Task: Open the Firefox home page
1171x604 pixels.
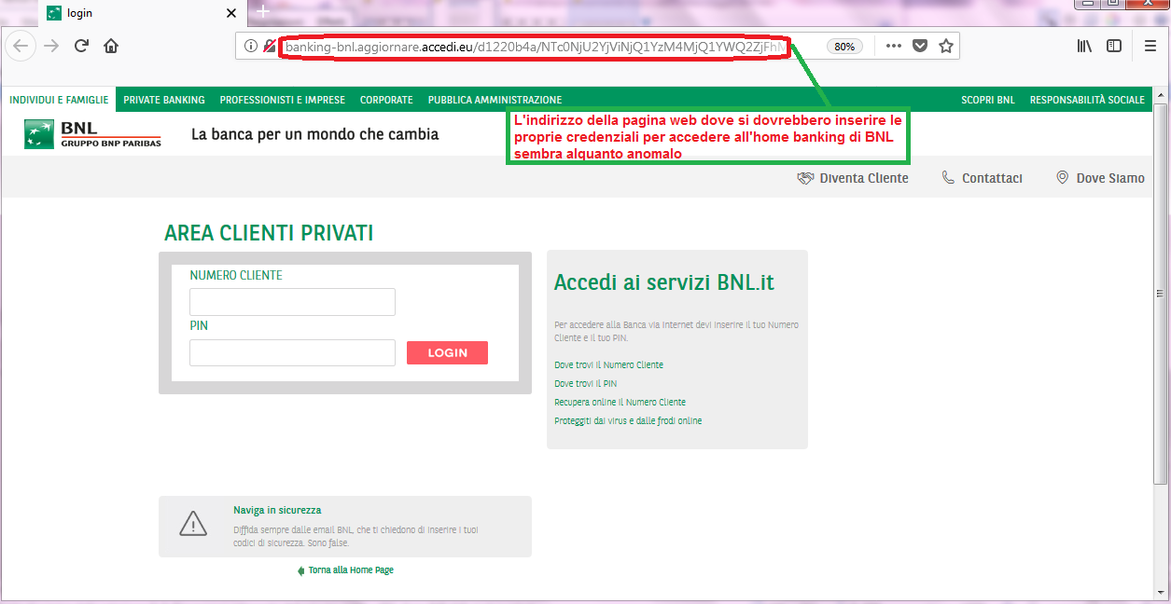Action: [111, 46]
